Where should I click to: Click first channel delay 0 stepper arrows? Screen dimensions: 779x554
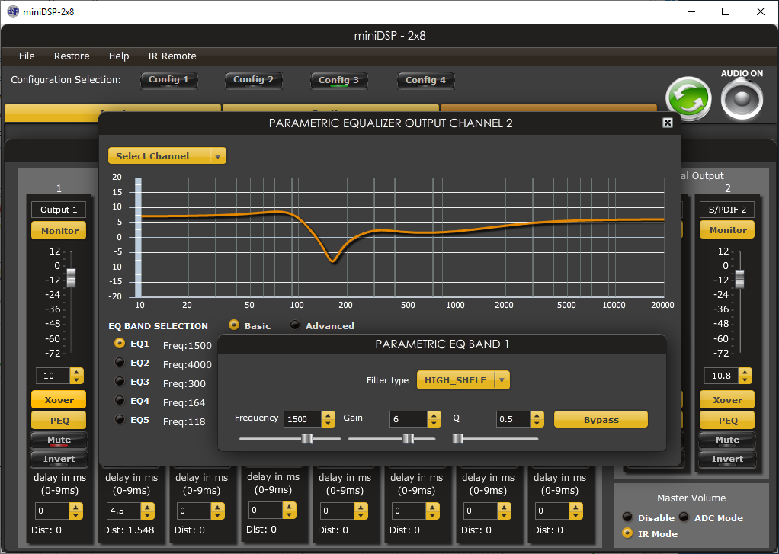click(76, 511)
